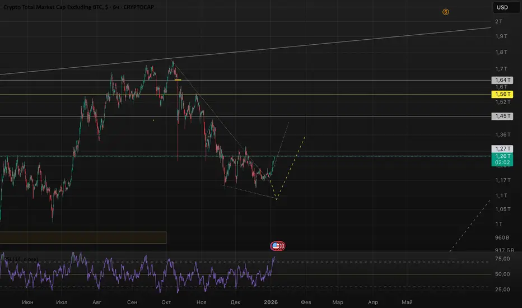Click the Дек label on time axis
This screenshot has width=522, height=308.
tap(235, 302)
